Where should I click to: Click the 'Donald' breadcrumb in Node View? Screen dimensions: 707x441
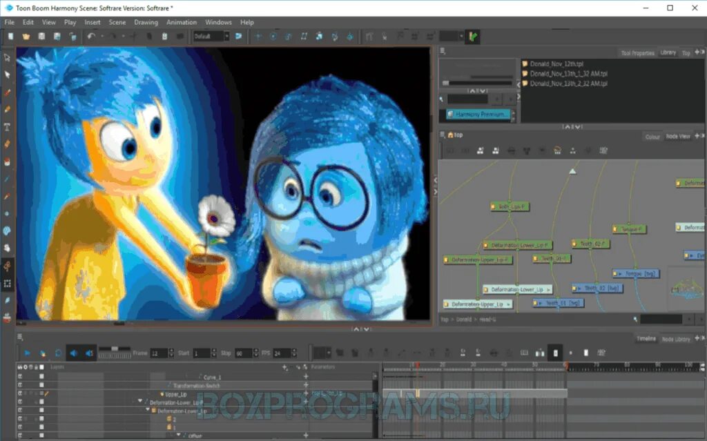coord(463,320)
